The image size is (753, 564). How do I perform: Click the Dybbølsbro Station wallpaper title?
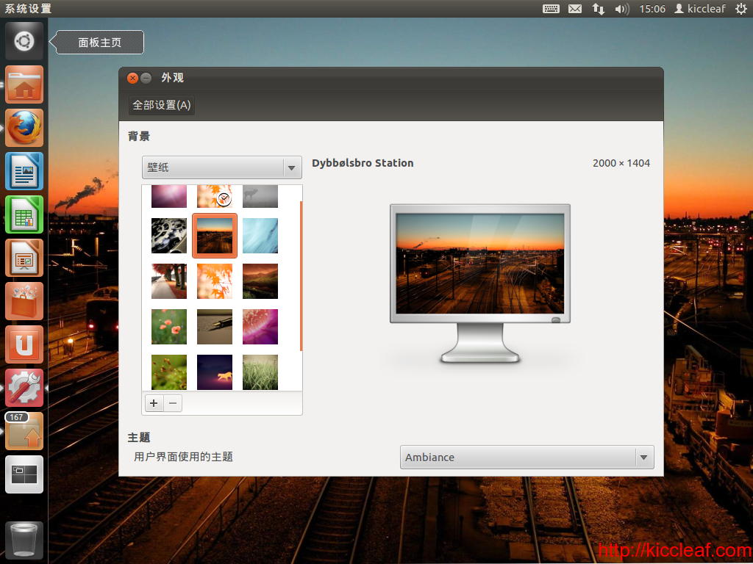(x=363, y=163)
